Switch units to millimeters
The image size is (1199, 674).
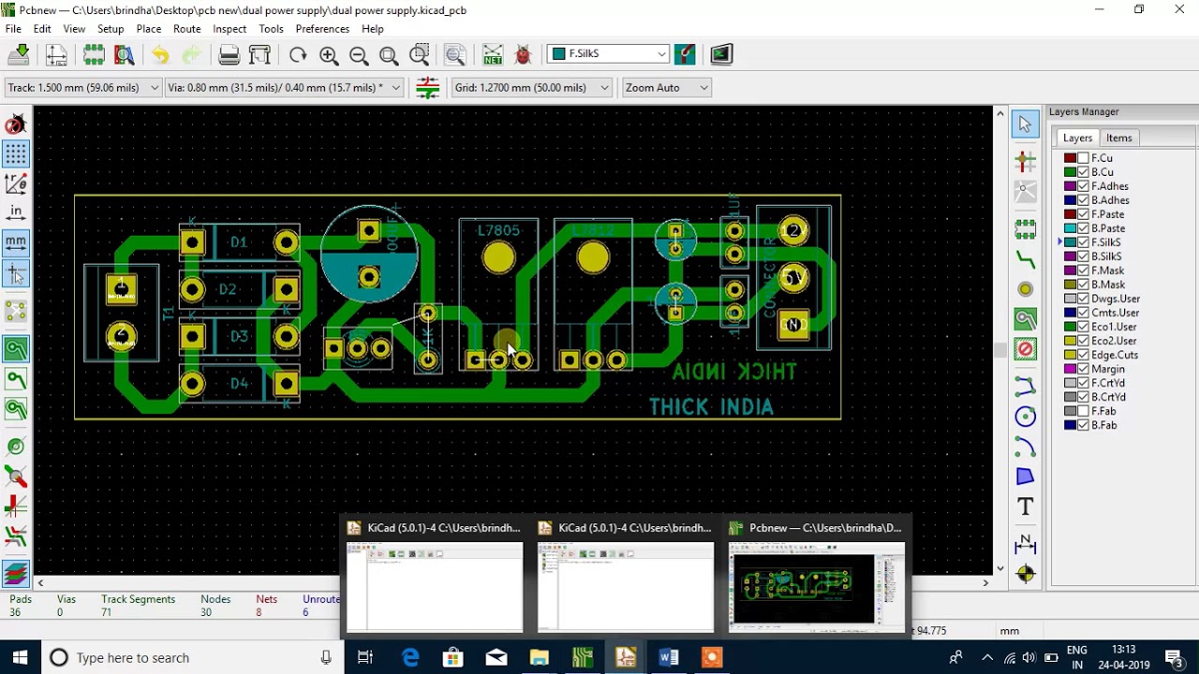point(16,242)
